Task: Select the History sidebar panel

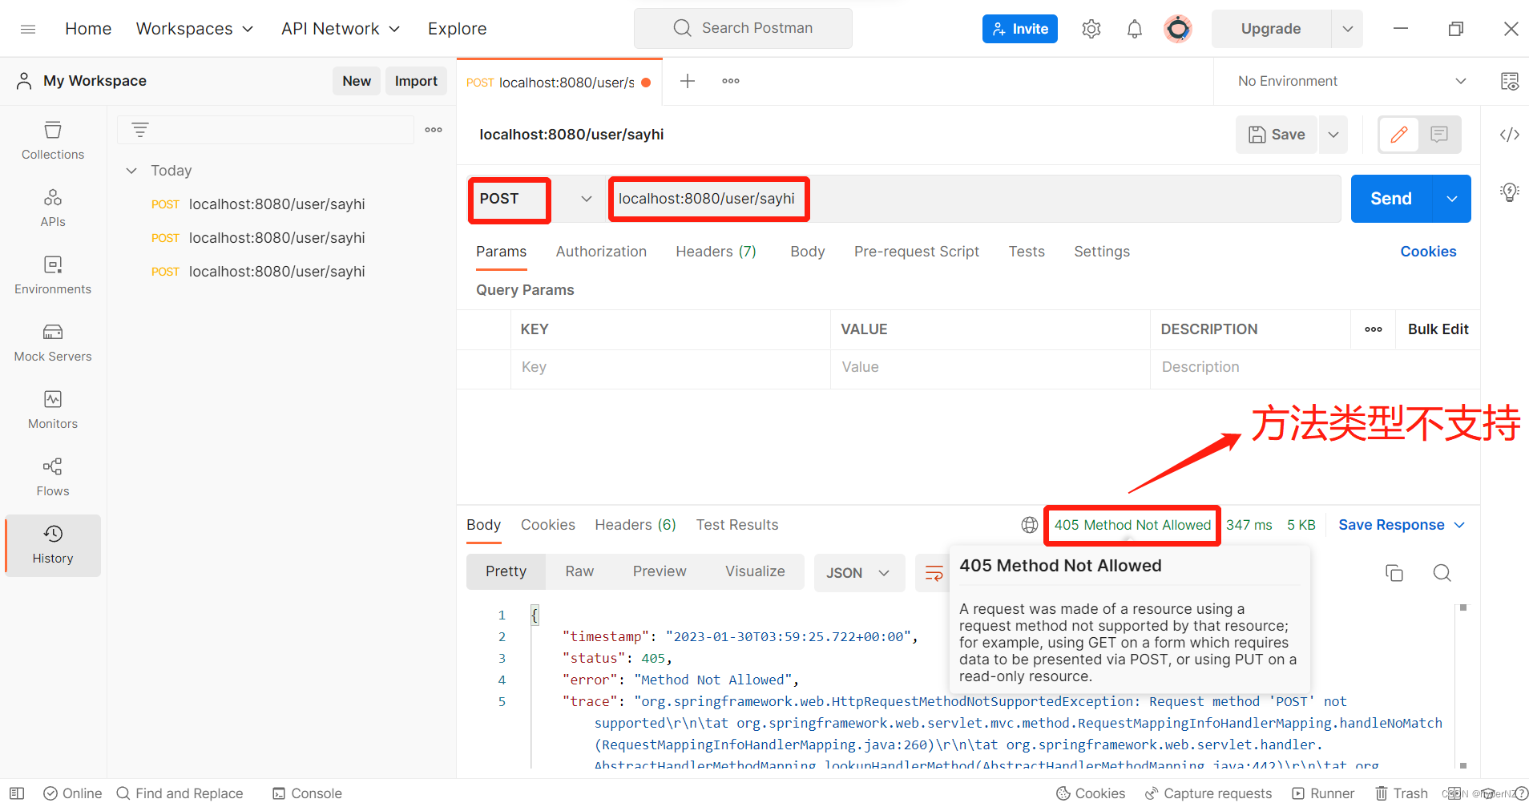Action: (x=53, y=545)
